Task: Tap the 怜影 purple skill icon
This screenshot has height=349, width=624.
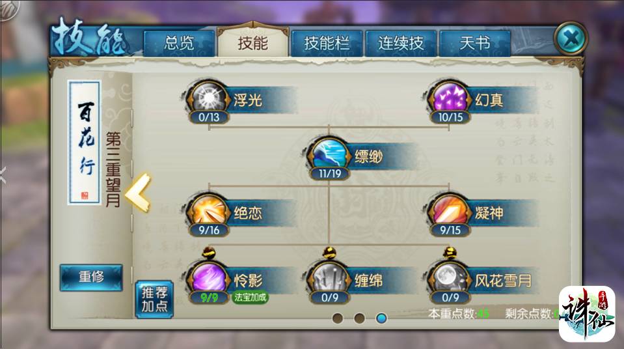Action: pos(208,279)
